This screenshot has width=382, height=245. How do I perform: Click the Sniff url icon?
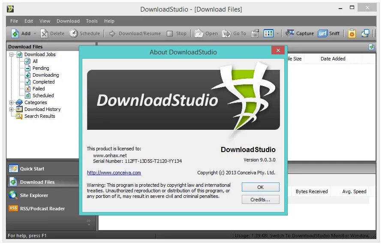pos(322,33)
